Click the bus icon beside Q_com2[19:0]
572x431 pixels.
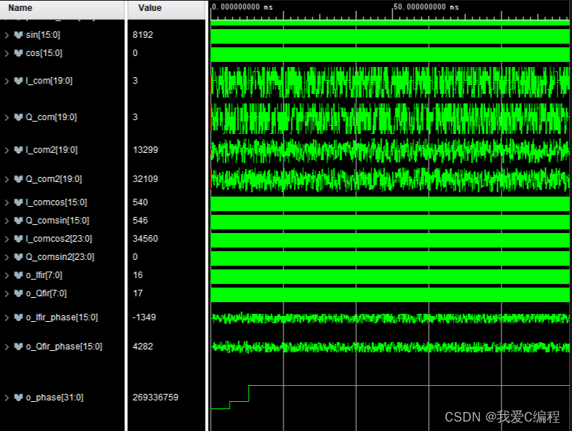pos(18,179)
